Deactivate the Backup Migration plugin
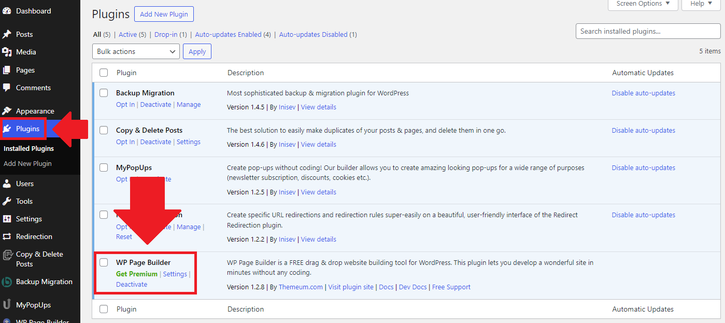 pyautogui.click(x=155, y=105)
